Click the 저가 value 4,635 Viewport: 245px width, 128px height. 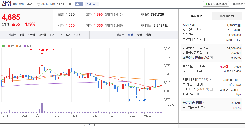[x=98, y=25]
